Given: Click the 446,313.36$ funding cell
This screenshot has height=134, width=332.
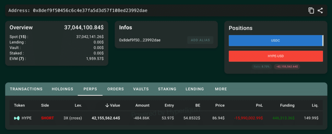Looking at the screenshot, I should coord(283,118).
